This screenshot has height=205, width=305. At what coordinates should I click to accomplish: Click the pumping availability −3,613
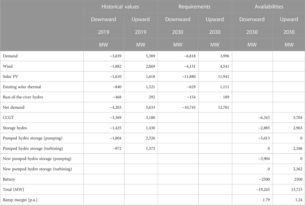pyautogui.click(x=264, y=138)
